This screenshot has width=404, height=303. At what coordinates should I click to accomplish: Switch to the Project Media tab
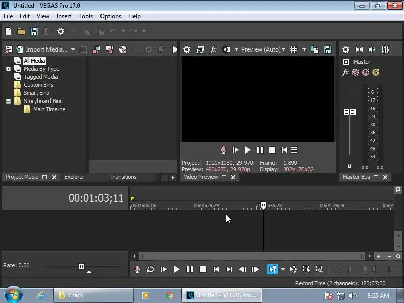click(22, 177)
